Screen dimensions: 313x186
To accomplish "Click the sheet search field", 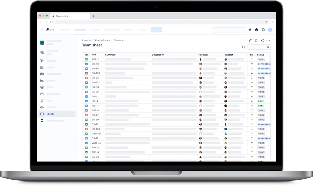I will click(257, 47).
